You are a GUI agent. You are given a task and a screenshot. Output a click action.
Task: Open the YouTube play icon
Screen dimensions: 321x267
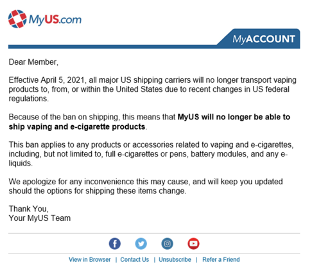(193, 243)
